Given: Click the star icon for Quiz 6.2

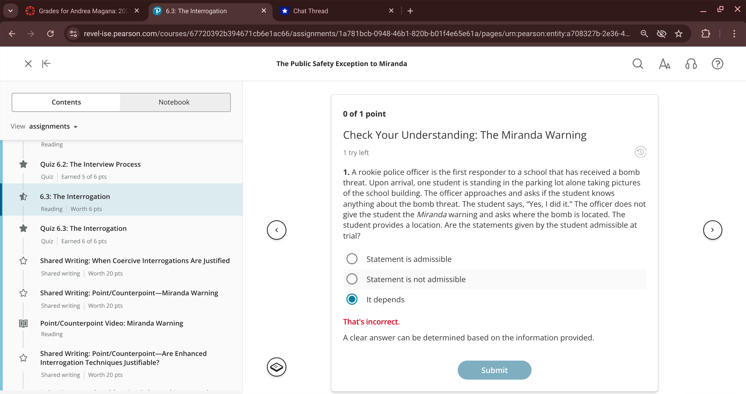Looking at the screenshot, I should pyautogui.click(x=23, y=164).
